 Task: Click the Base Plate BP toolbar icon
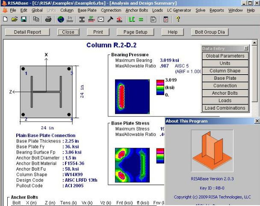tap(92, 19)
